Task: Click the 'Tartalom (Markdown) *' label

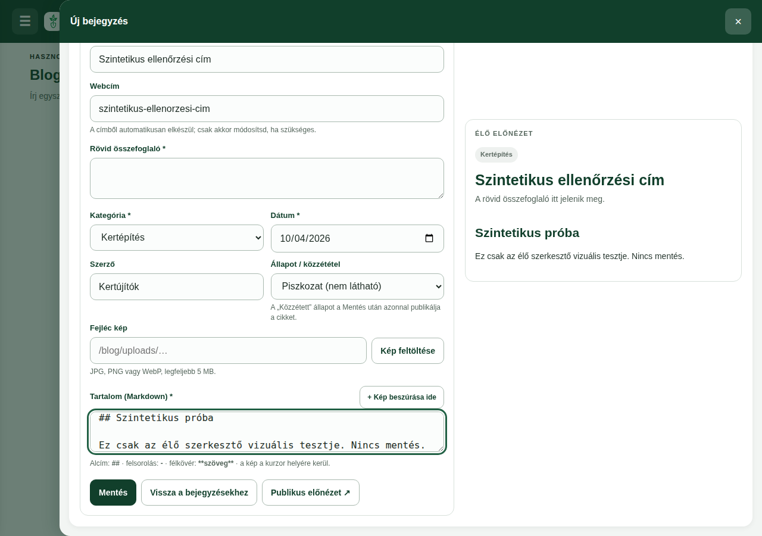Action: (x=132, y=397)
